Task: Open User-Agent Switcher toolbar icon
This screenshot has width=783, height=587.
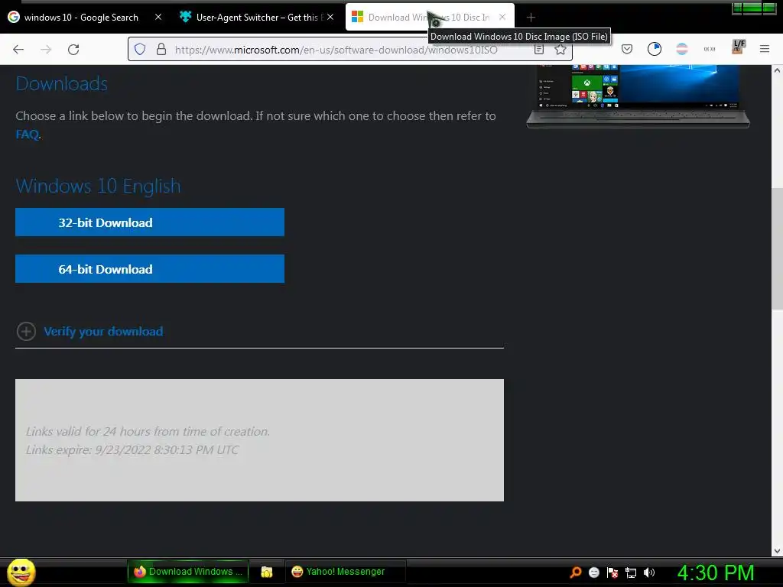Action: tap(710, 49)
